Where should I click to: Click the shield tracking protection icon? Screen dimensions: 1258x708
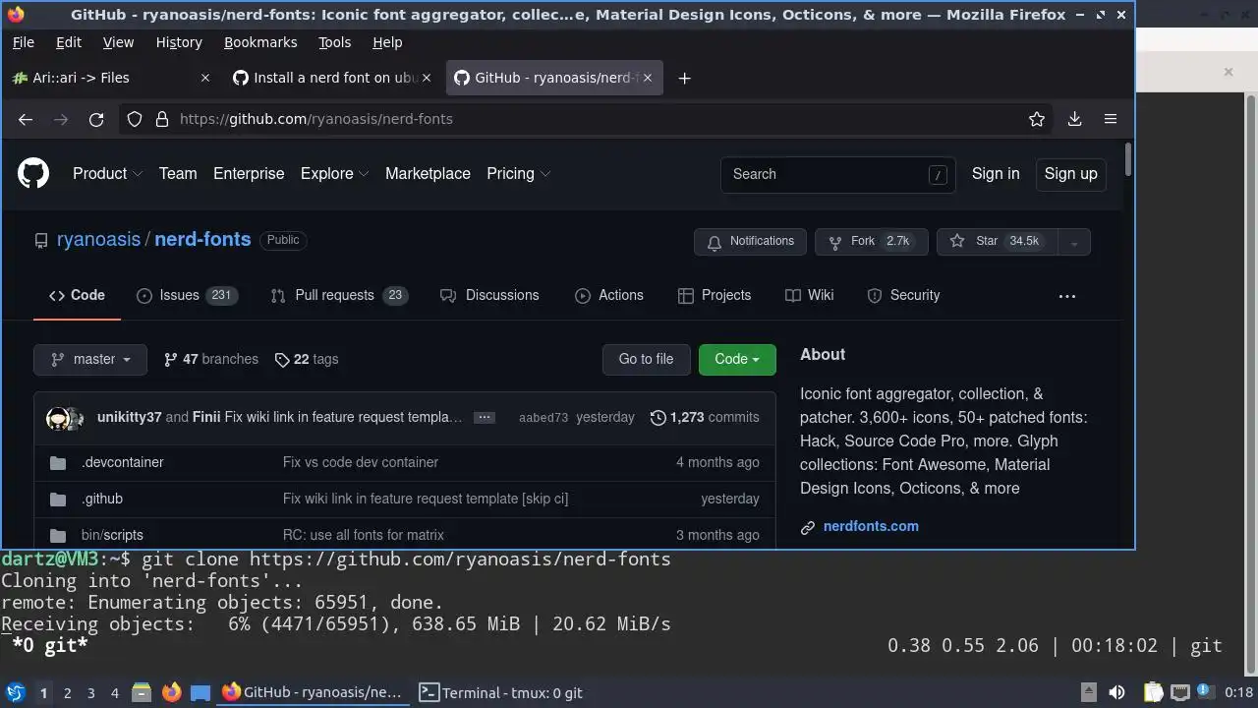135,119
